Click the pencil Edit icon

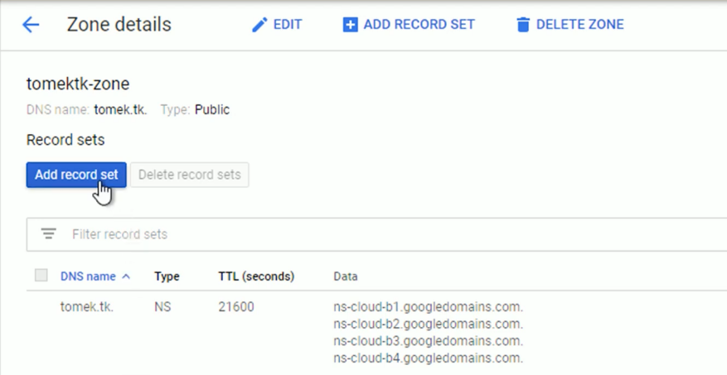pos(259,25)
